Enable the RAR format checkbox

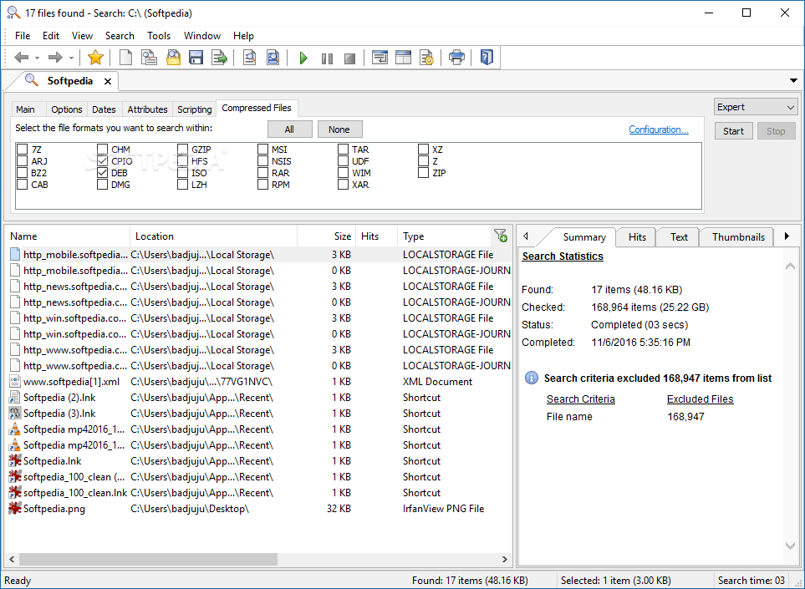pos(262,173)
